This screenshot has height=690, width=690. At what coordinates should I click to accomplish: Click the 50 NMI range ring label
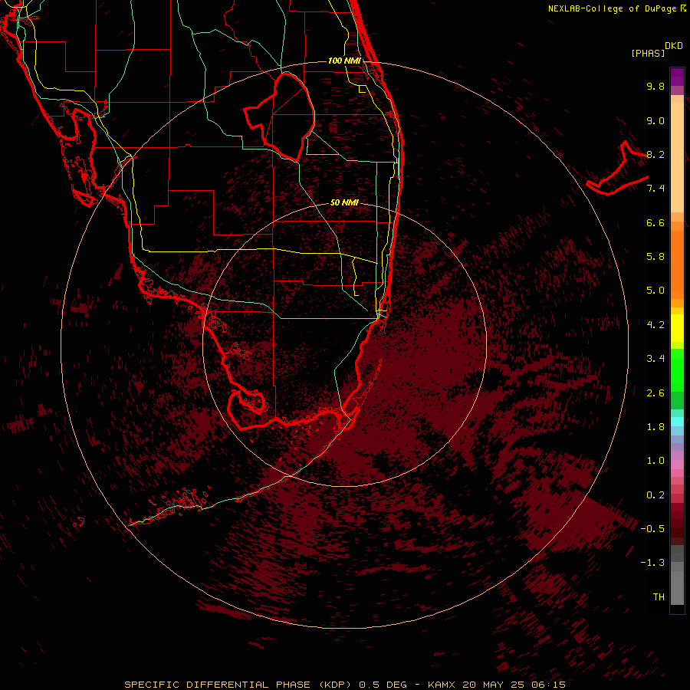[x=344, y=202]
